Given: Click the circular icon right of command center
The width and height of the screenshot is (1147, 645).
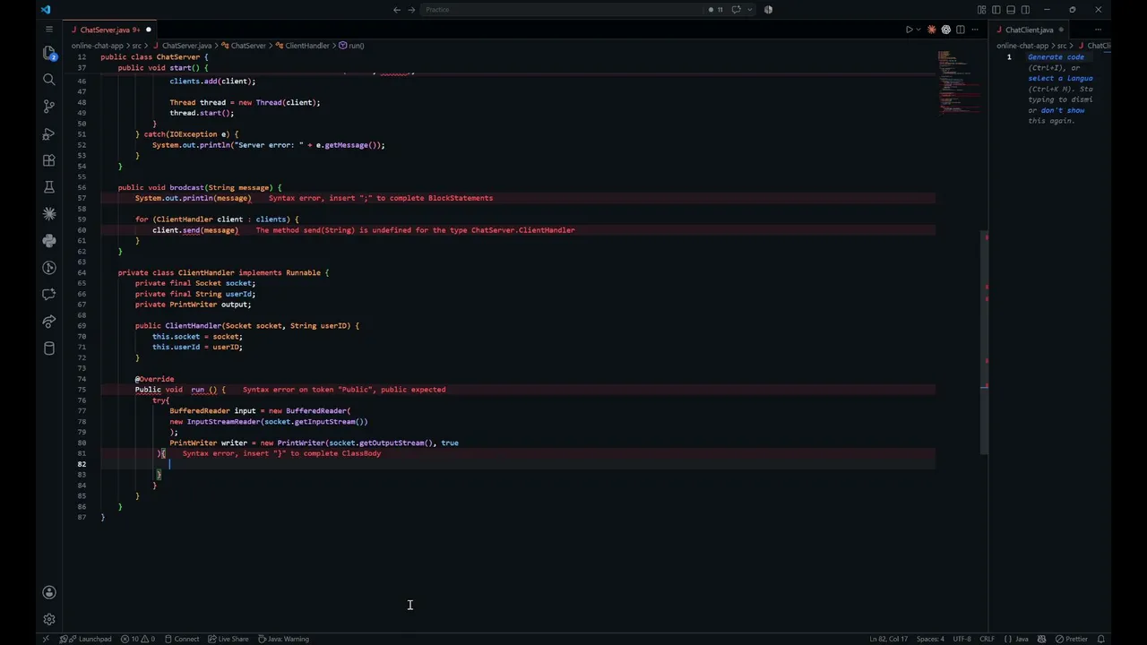Looking at the screenshot, I should tap(768, 10).
